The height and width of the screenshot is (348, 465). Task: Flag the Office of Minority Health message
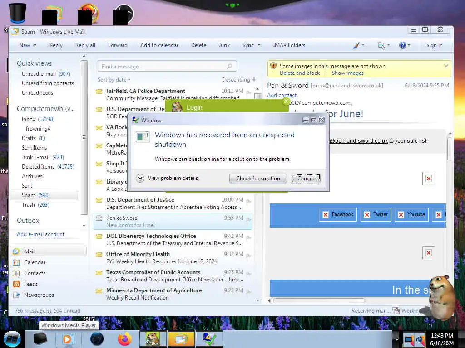coord(248,256)
